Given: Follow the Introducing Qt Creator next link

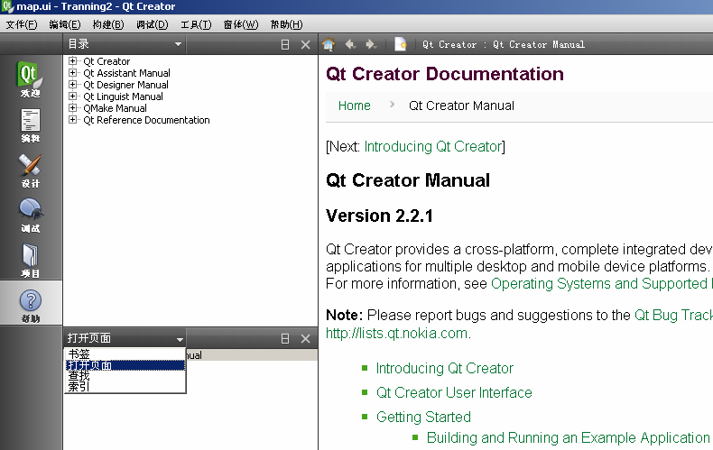Looking at the screenshot, I should 433,146.
